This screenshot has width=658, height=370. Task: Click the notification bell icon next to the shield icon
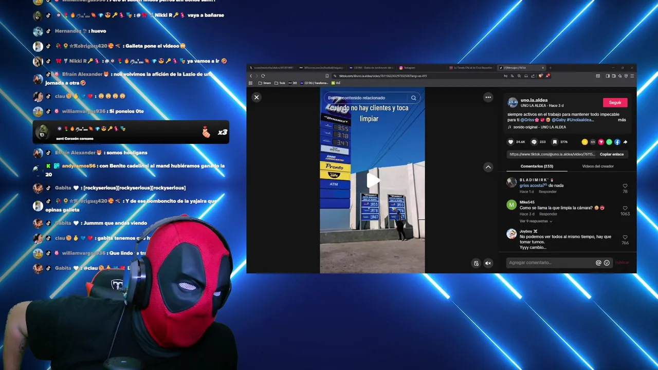pos(547,76)
